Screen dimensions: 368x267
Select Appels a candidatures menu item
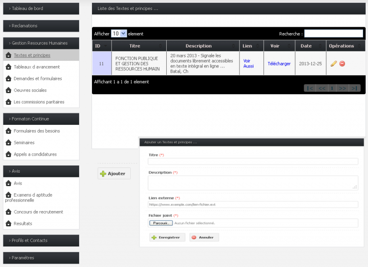click(x=35, y=154)
